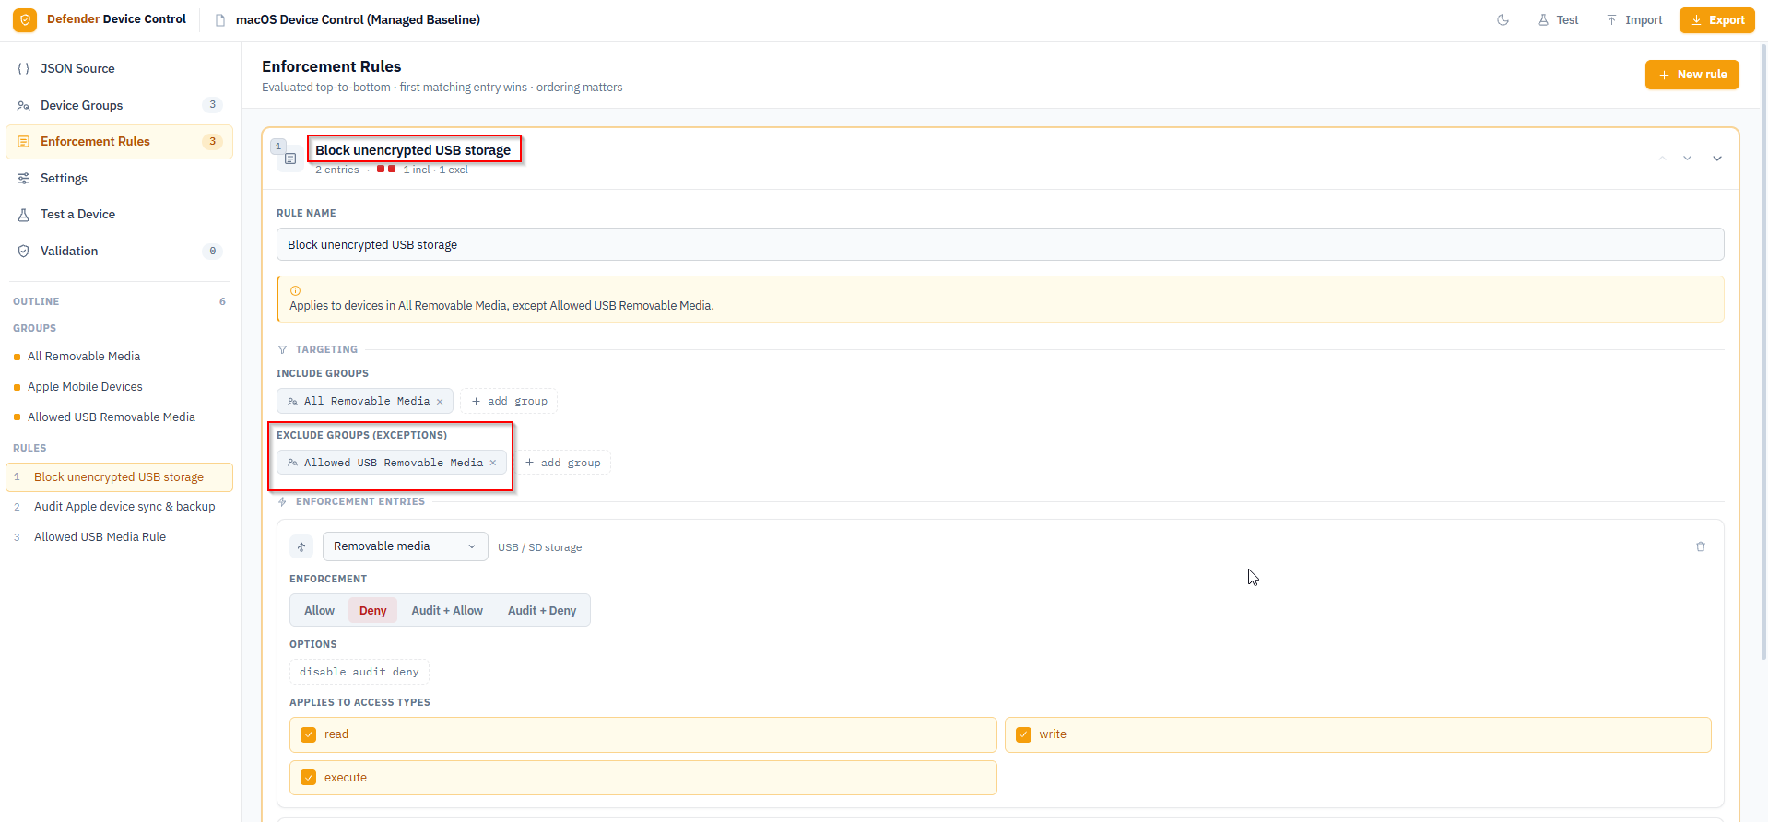Click the bolt icon beside Enforcement Entries

tap(282, 501)
